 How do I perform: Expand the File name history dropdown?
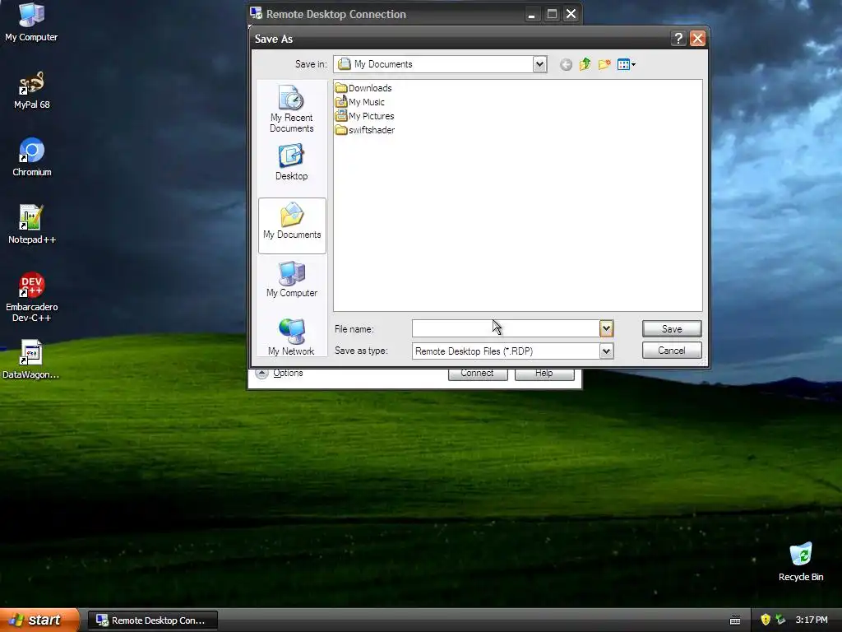tap(606, 328)
